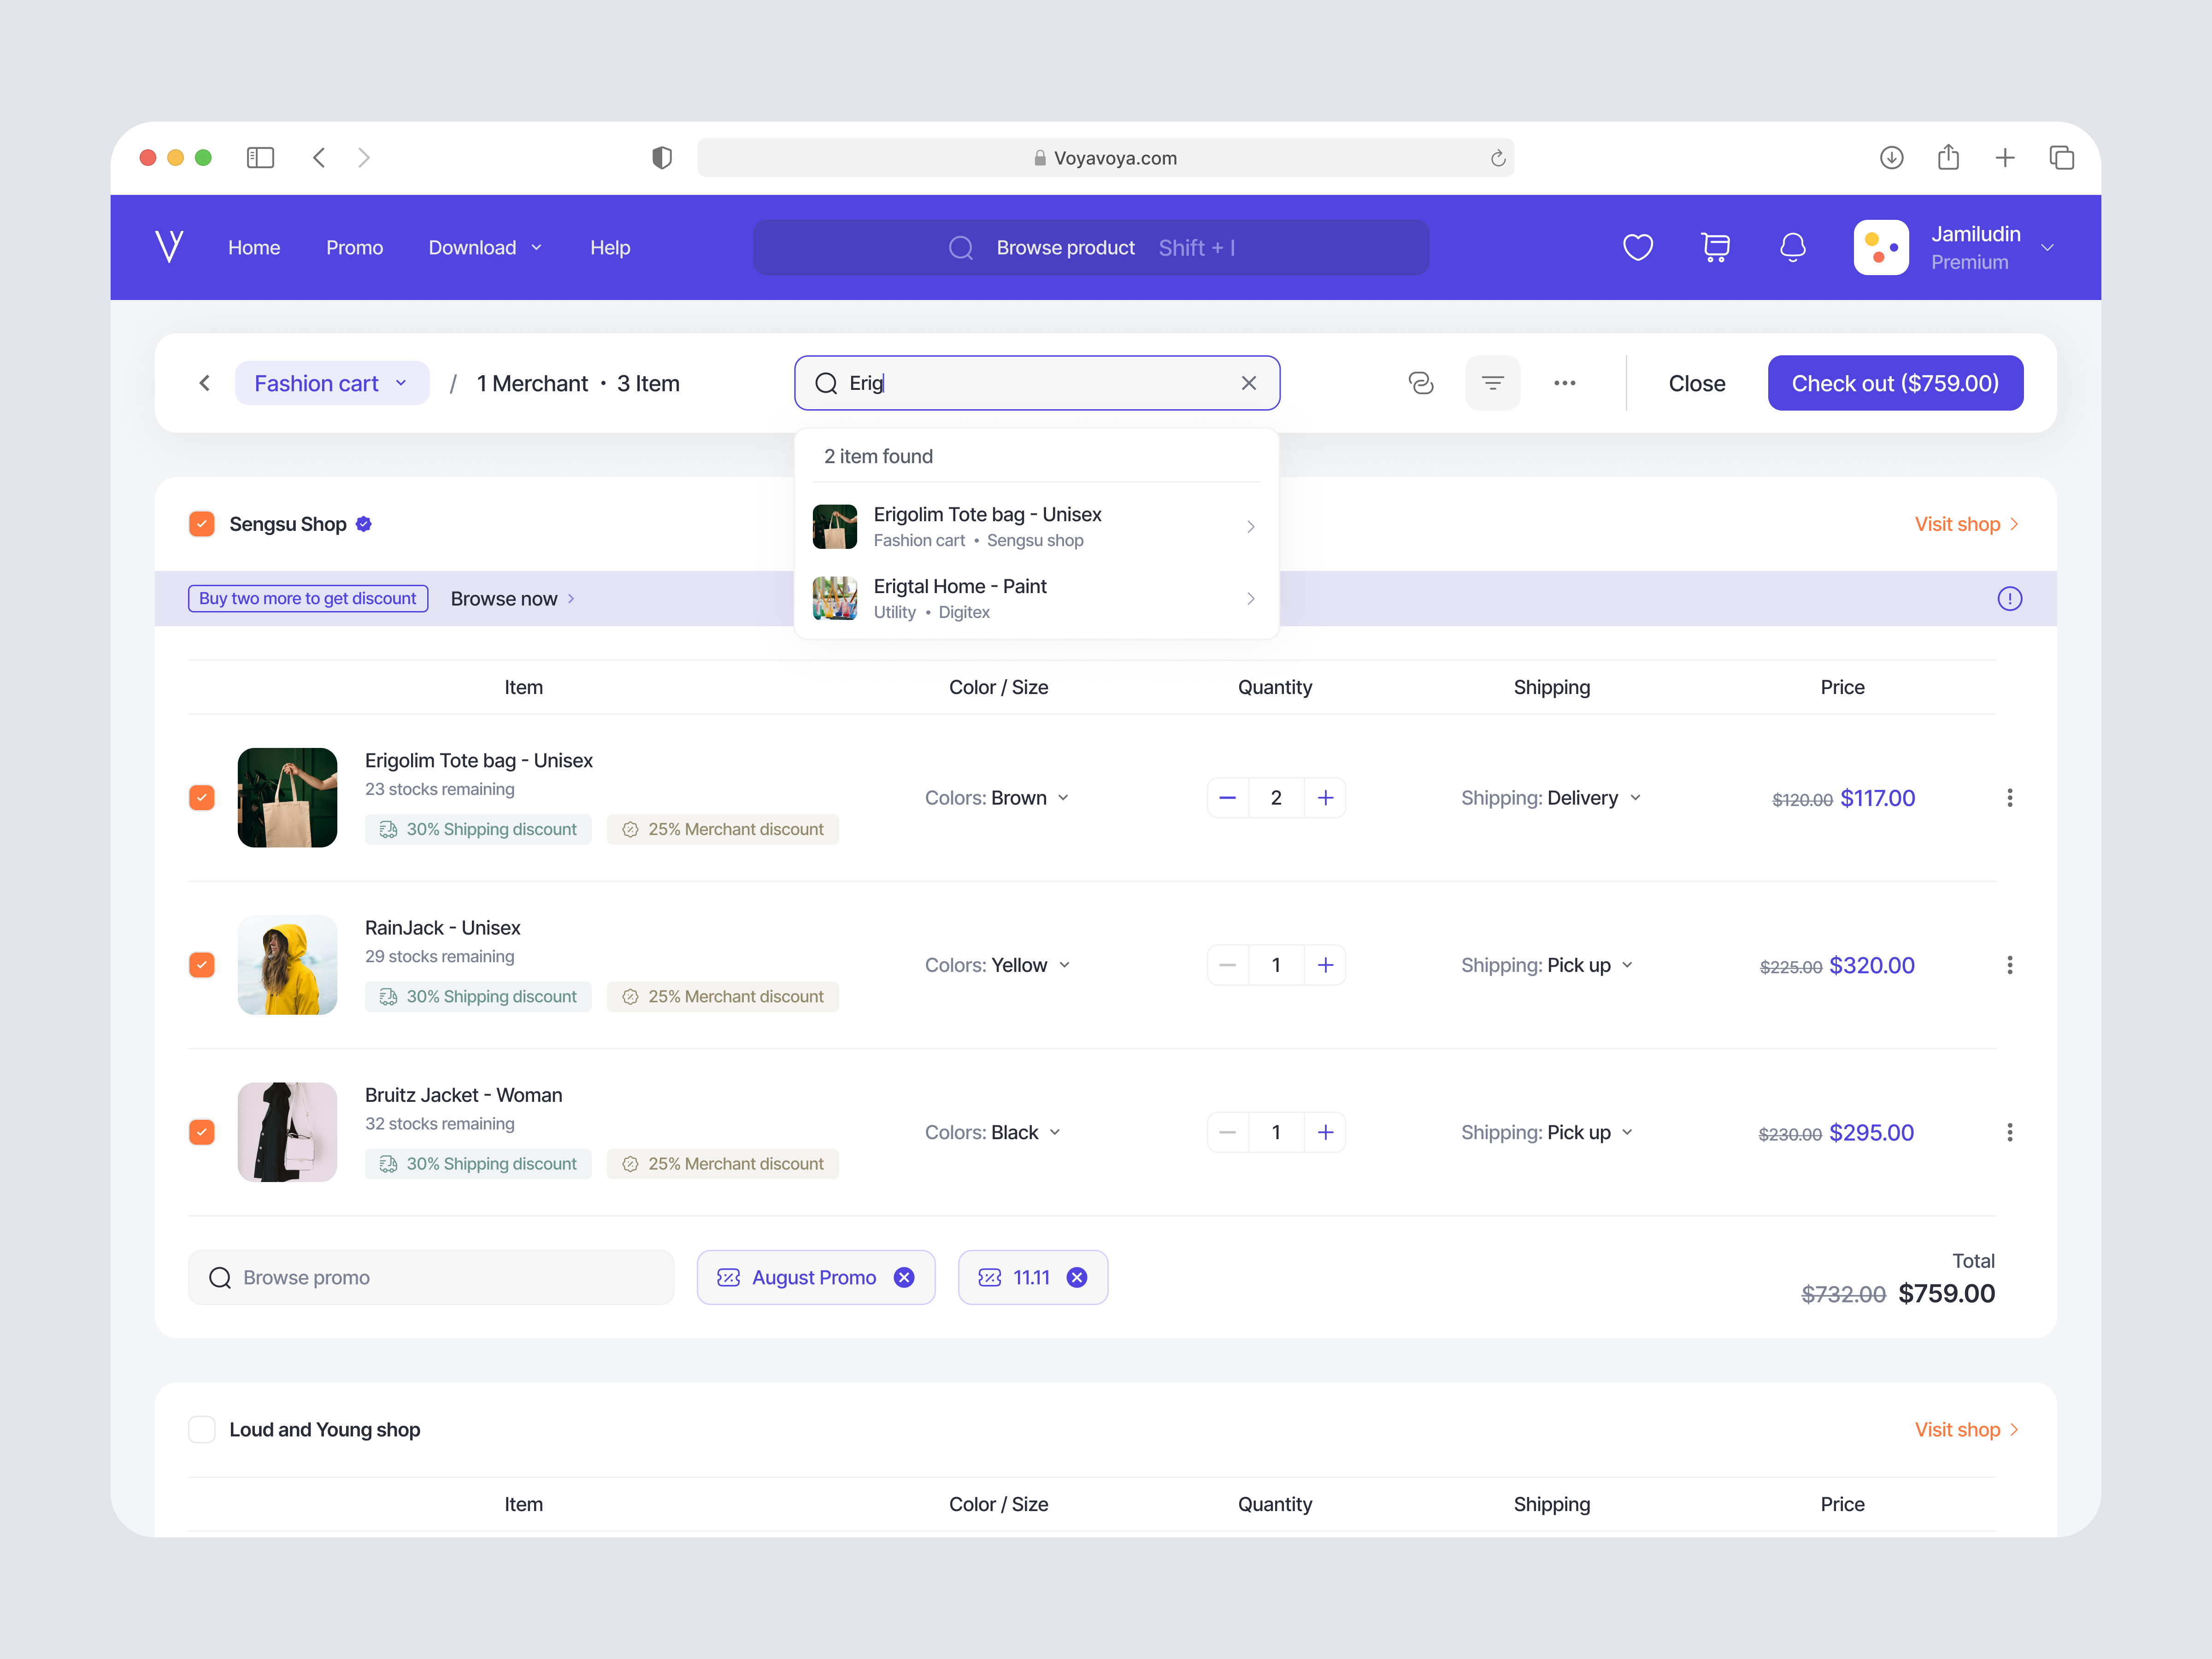The image size is (2212, 1659).
Task: Clear the cart search with the X icon
Action: [1248, 383]
